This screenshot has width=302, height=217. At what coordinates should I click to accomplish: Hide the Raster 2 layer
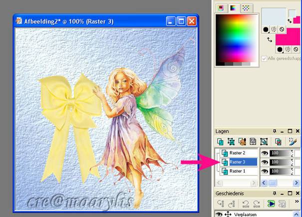pos(265,153)
